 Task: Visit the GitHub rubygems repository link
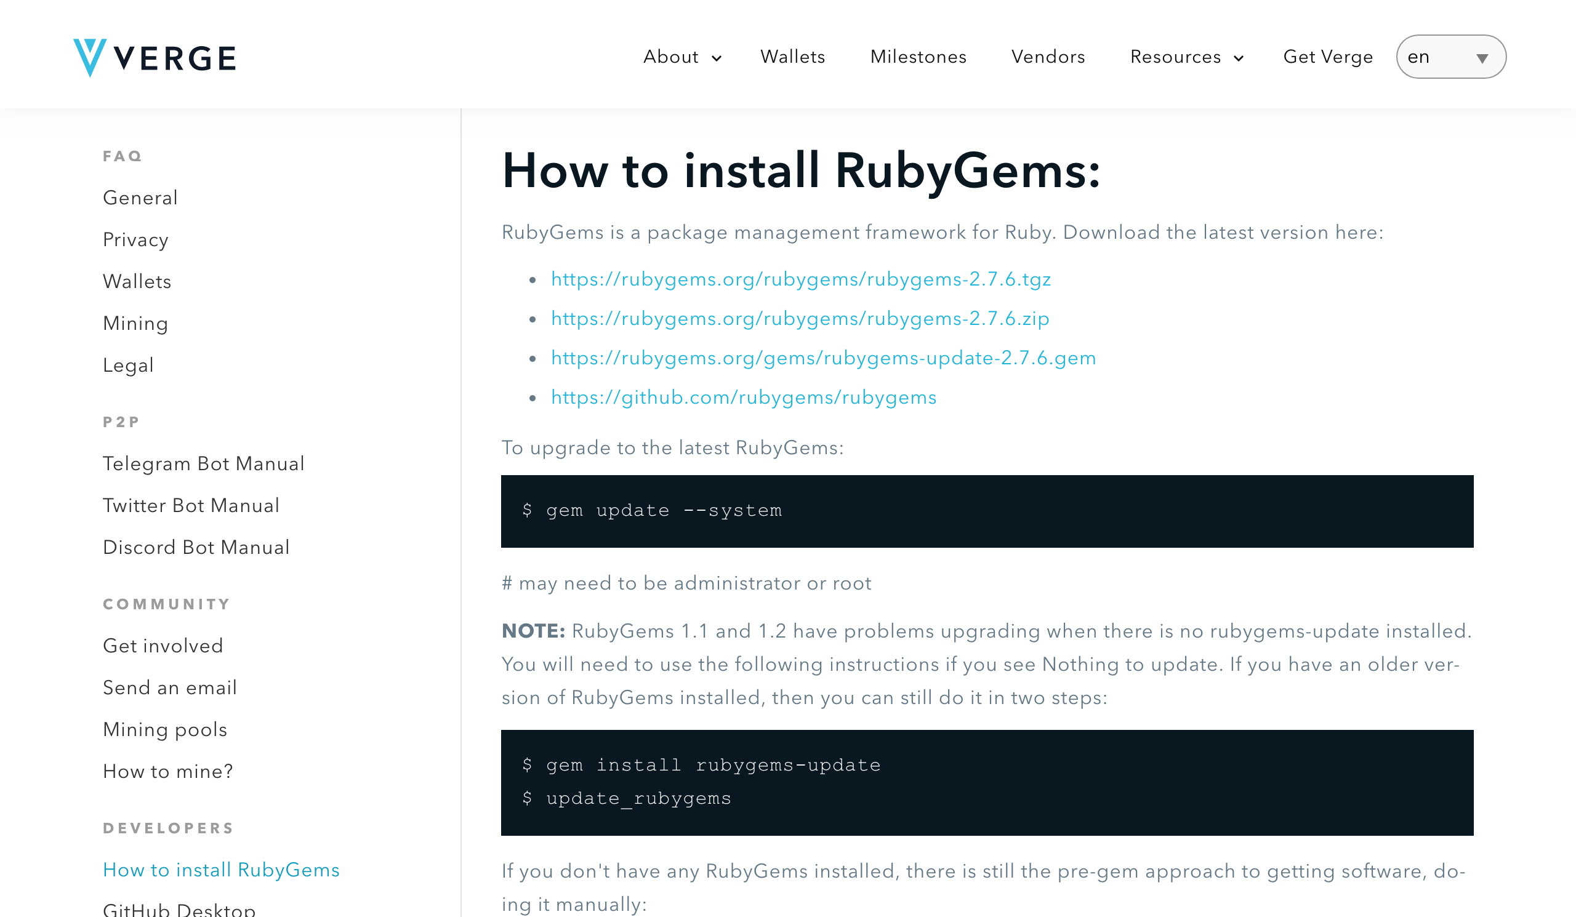743,397
